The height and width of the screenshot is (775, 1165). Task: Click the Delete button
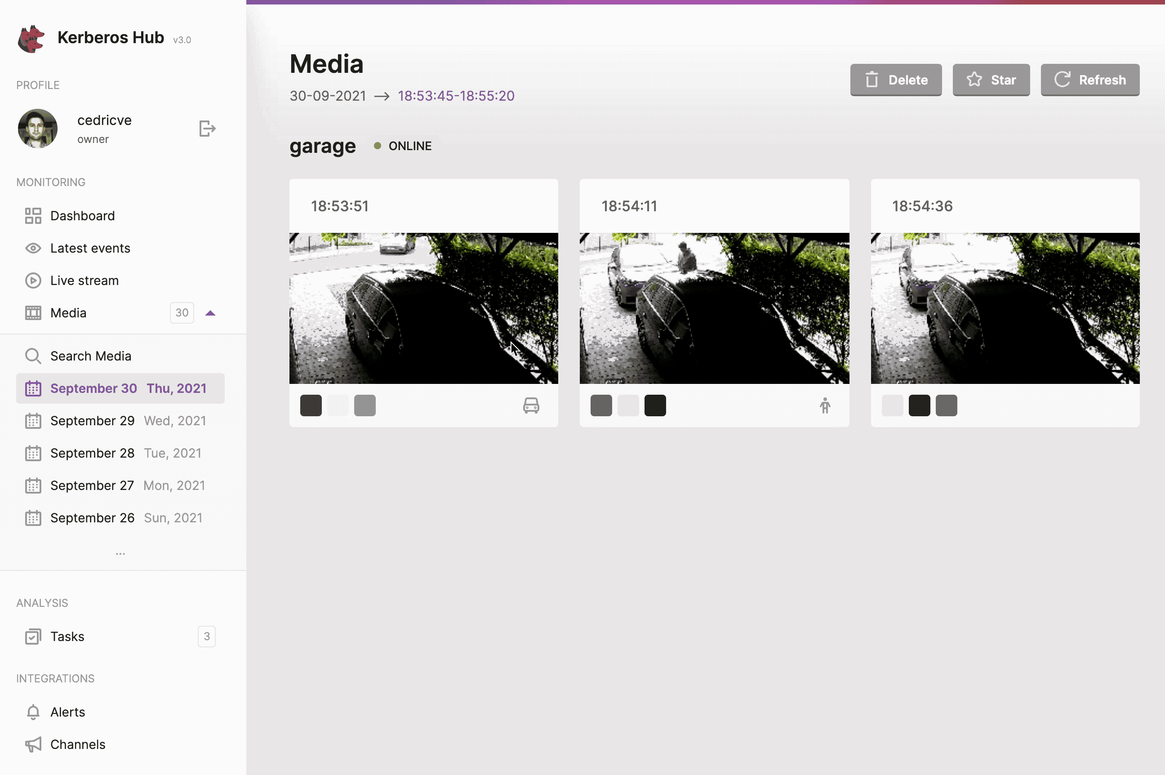tap(895, 80)
